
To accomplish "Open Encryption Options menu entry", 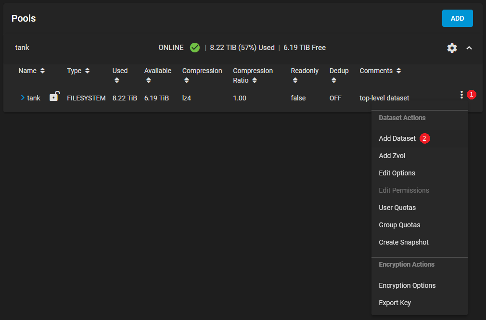I will [x=407, y=285].
